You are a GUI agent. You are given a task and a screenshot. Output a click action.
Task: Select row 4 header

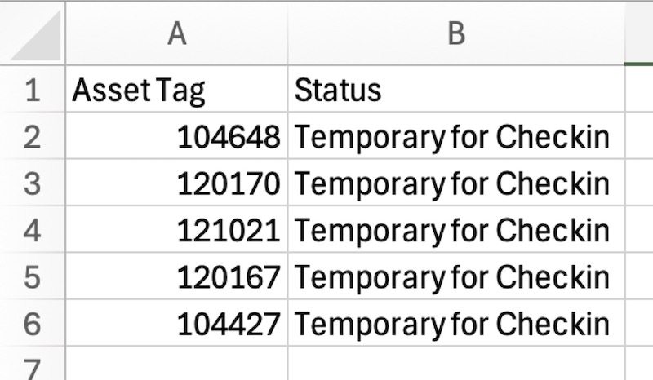[33, 230]
